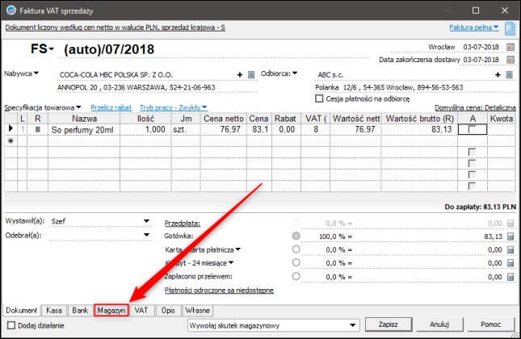Click the Przelicz rabat link

pos(111,107)
